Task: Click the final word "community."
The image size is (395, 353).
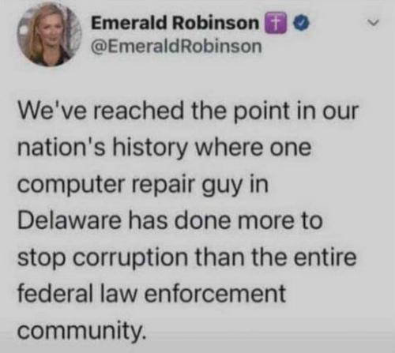Action: [81, 330]
